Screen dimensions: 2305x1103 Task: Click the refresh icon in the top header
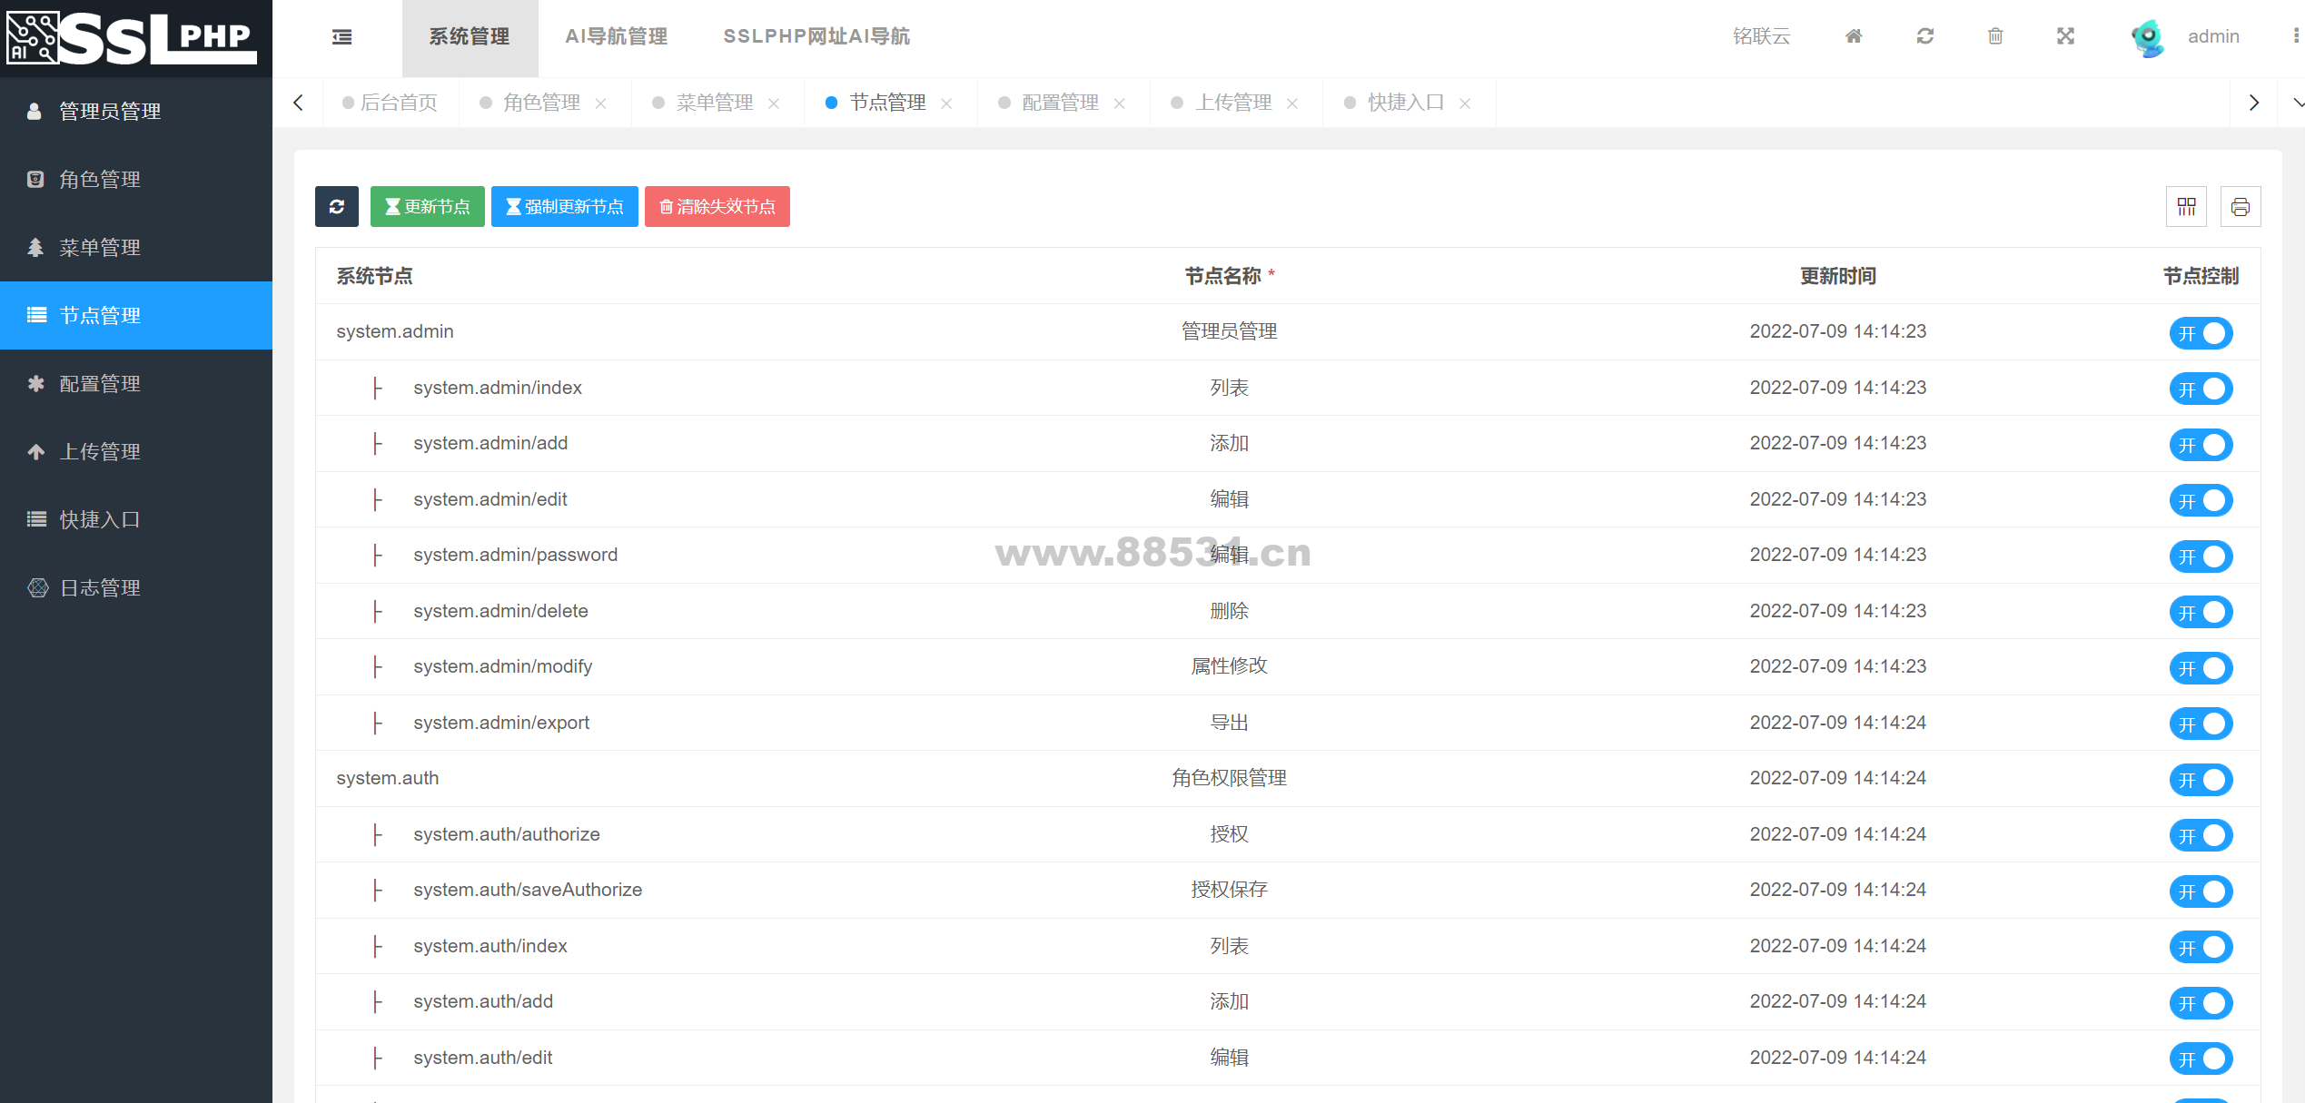[1924, 36]
